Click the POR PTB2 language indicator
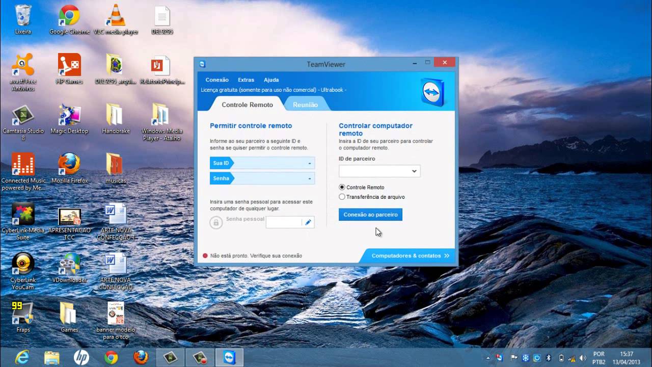Viewport: 652px width, 367px height. [x=599, y=358]
